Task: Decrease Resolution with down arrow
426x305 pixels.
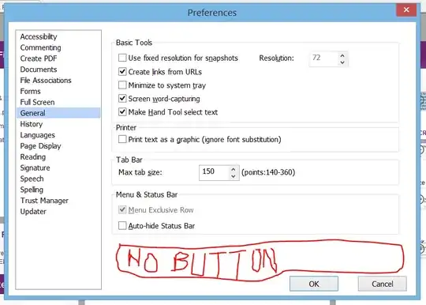Action: 342,62
